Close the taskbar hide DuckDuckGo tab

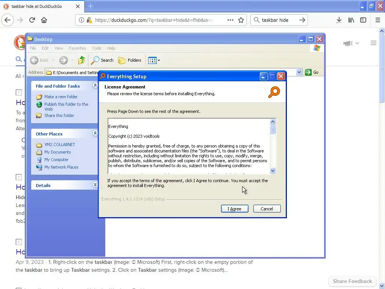77,6
